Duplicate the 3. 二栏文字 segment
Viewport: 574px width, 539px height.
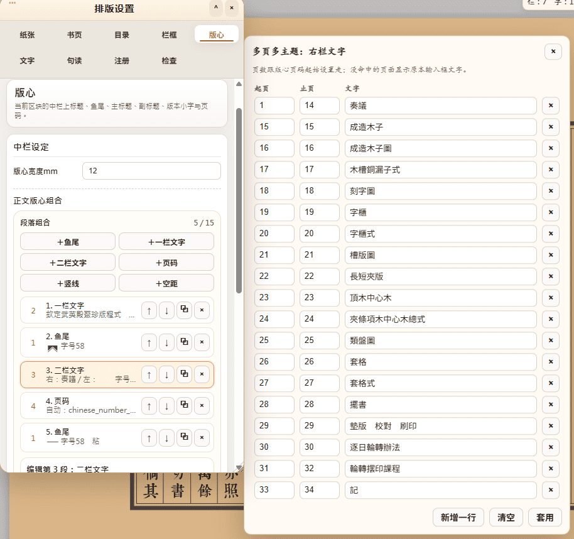(x=184, y=374)
